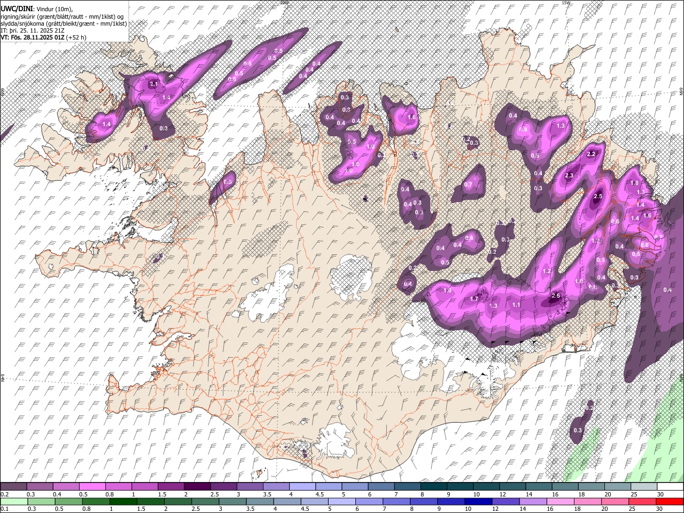The height and width of the screenshot is (513, 684).
Task: Pick upper legend swatch labelled 0.3
Action: pyautogui.click(x=40, y=487)
